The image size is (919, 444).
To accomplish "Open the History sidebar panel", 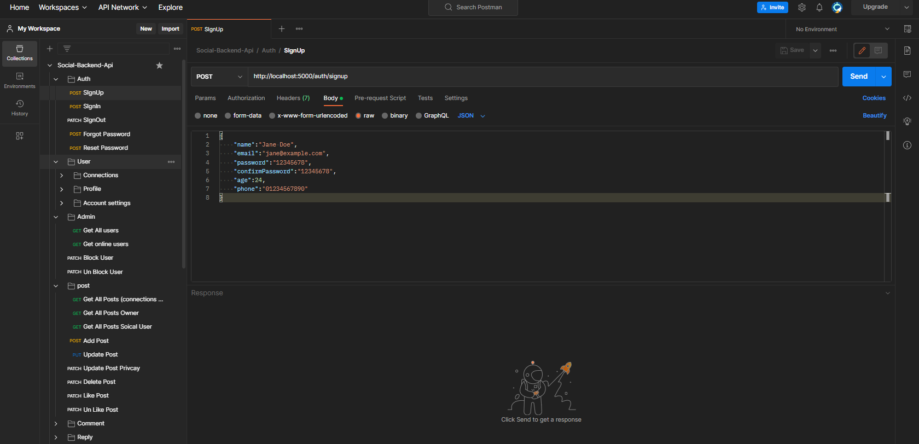I will 20,108.
